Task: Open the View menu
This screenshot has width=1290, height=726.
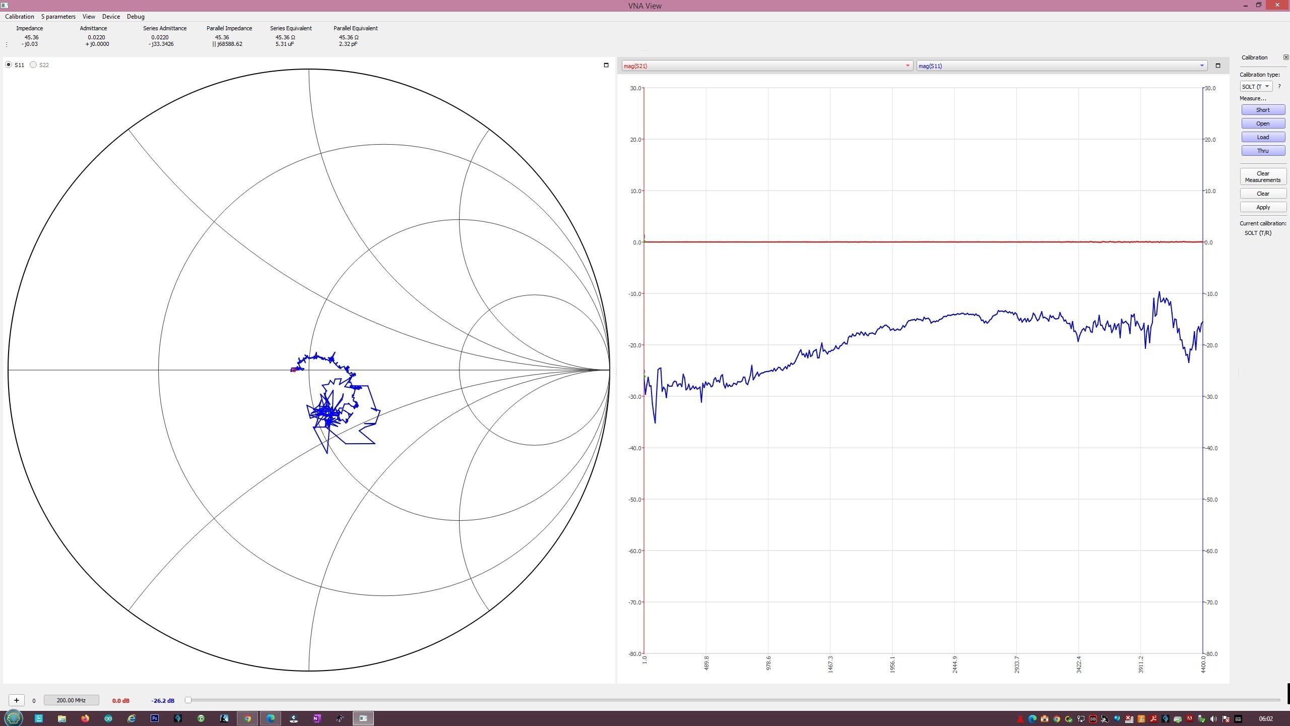Action: [89, 17]
